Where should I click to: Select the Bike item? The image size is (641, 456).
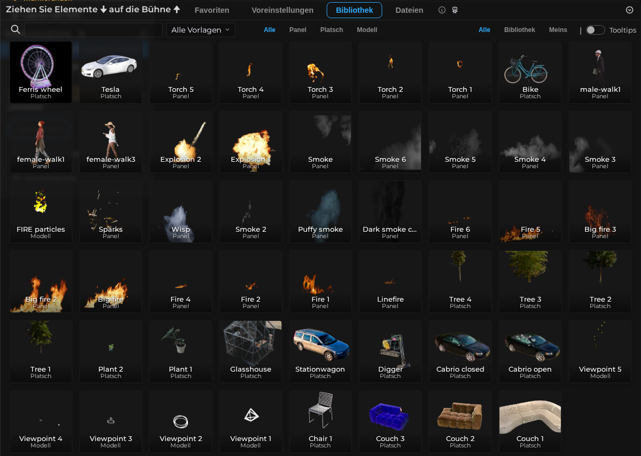coord(530,72)
